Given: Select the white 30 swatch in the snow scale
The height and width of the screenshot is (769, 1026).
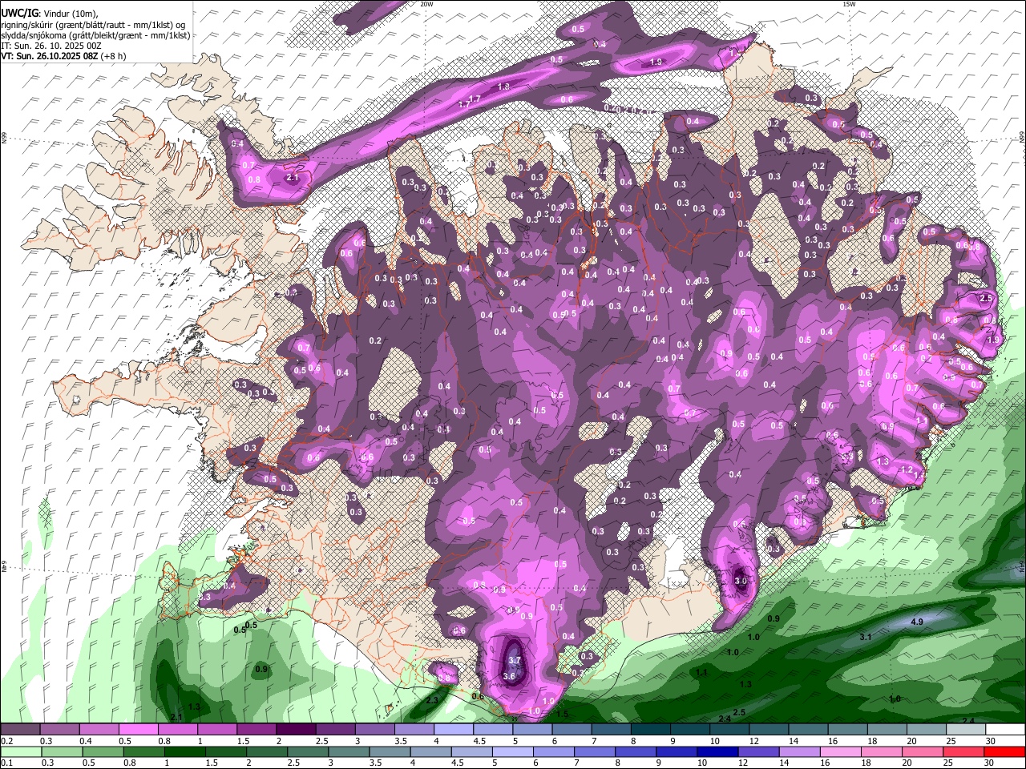Looking at the screenshot, I should tap(1005, 730).
